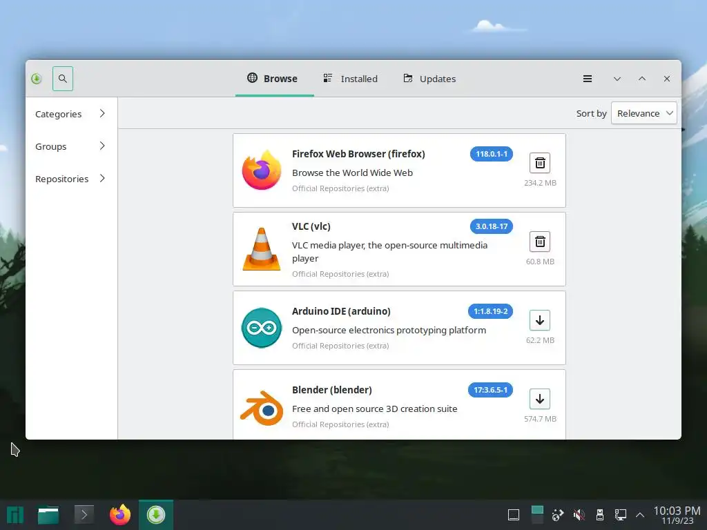Click Firefox version badge 118.0.1-1
Image resolution: width=707 pixels, height=530 pixels.
pos(491,154)
